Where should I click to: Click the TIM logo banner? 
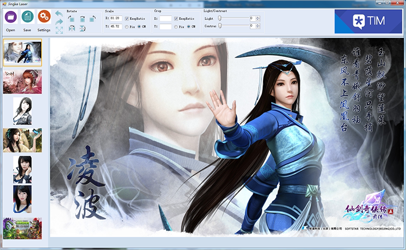[x=368, y=22]
